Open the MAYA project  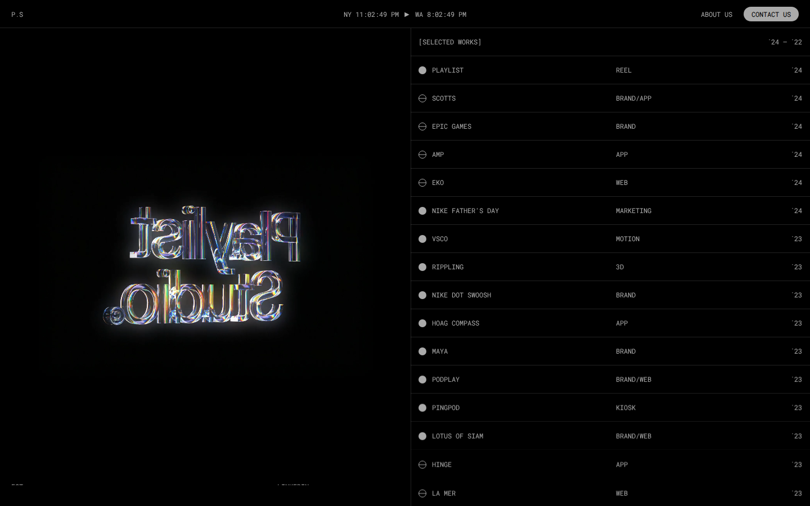[x=610, y=351]
